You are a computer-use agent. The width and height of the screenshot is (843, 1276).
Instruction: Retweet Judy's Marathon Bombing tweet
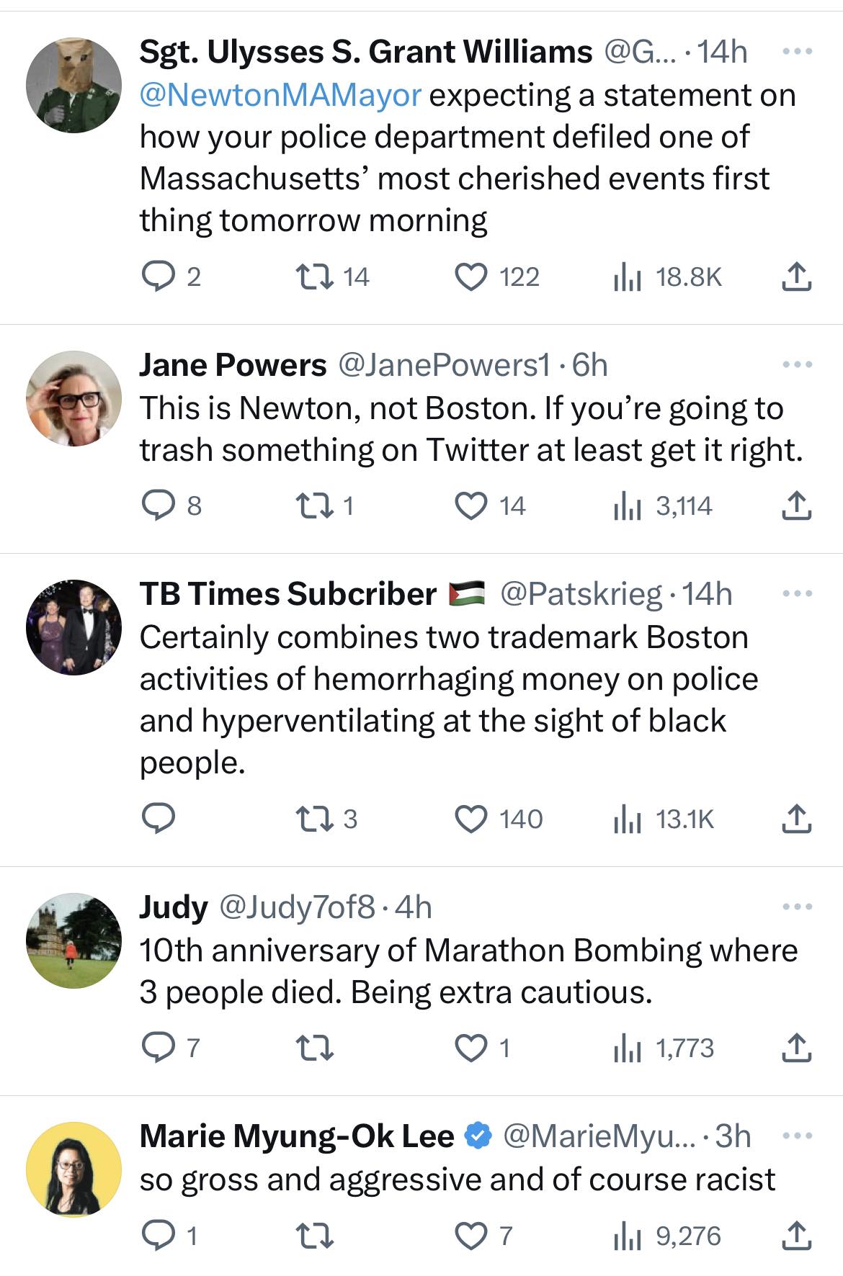tap(315, 1048)
